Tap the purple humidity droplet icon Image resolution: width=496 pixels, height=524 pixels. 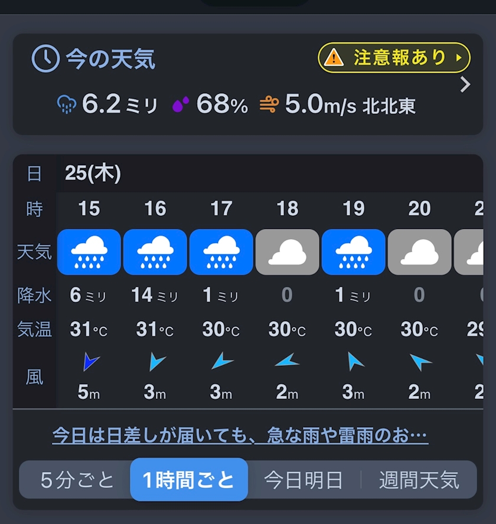pos(180,105)
